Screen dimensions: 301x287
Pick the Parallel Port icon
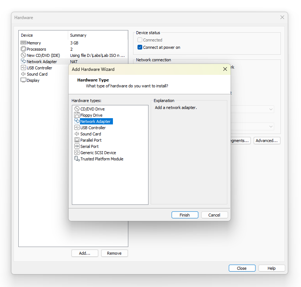pos(77,140)
